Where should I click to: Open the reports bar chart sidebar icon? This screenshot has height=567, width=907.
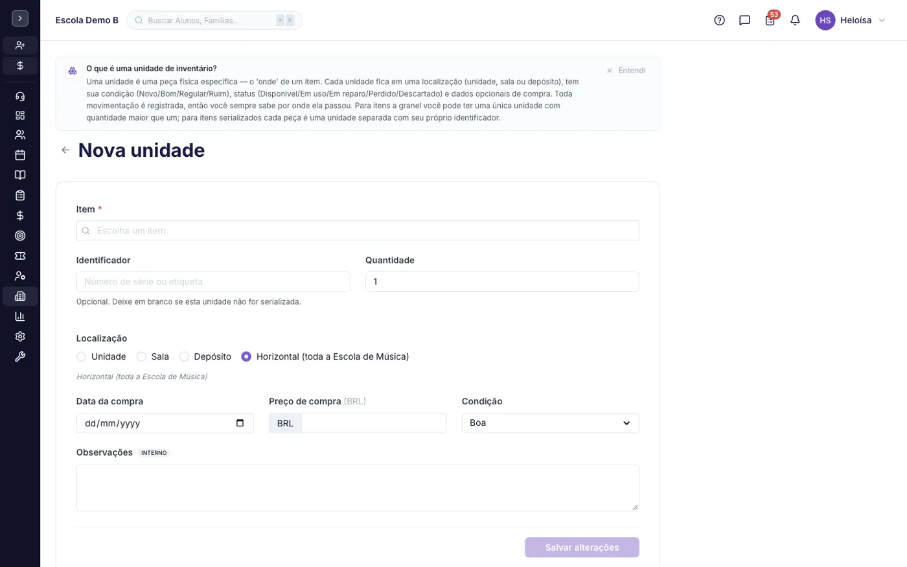[x=20, y=316]
